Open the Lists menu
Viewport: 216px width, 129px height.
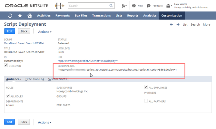click(x=119, y=15)
